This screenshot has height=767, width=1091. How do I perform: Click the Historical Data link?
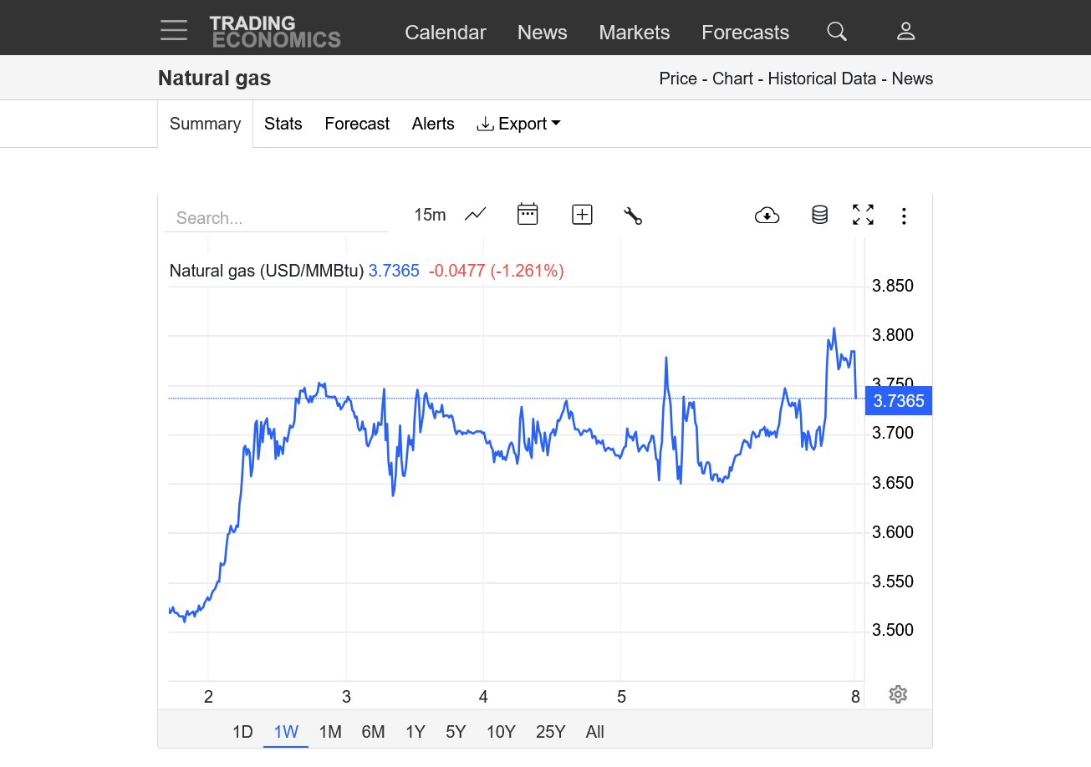(822, 79)
